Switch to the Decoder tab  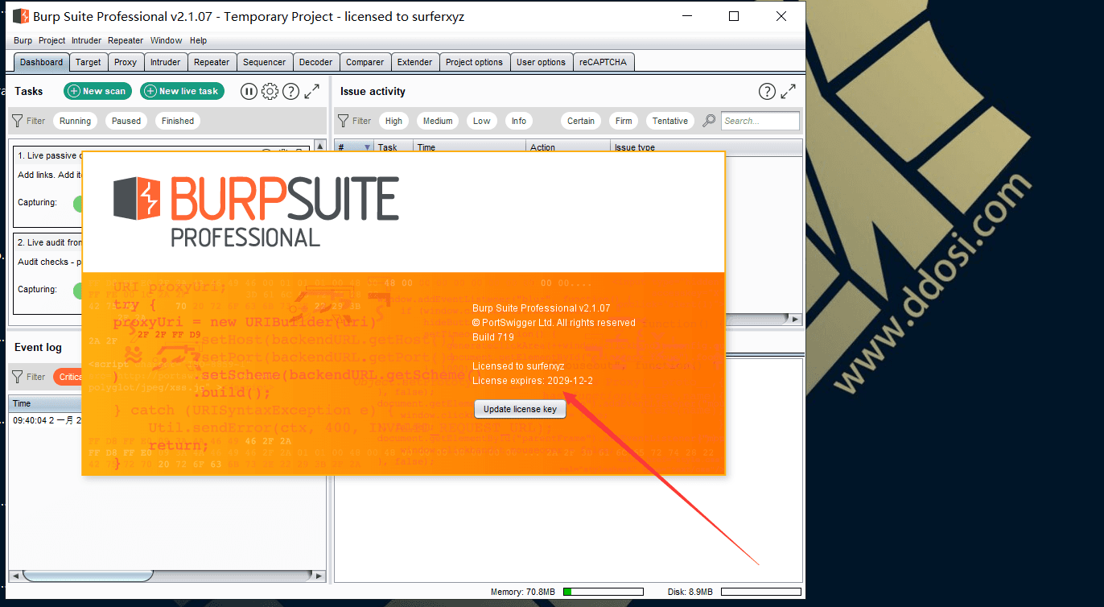(x=316, y=62)
